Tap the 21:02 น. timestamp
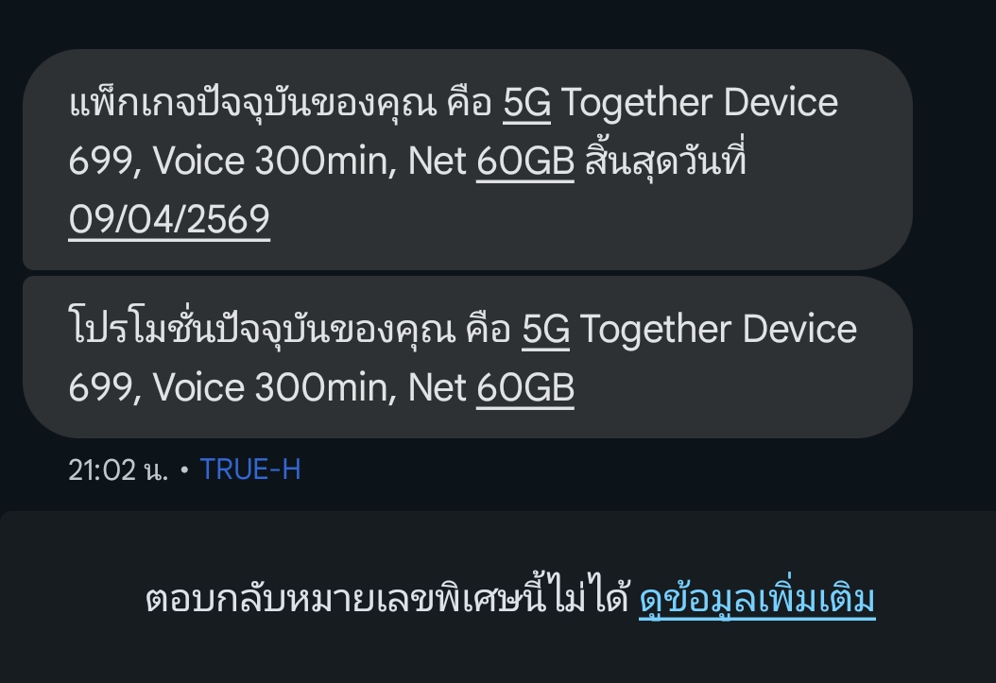Screen dimensions: 996x683 pos(118,470)
